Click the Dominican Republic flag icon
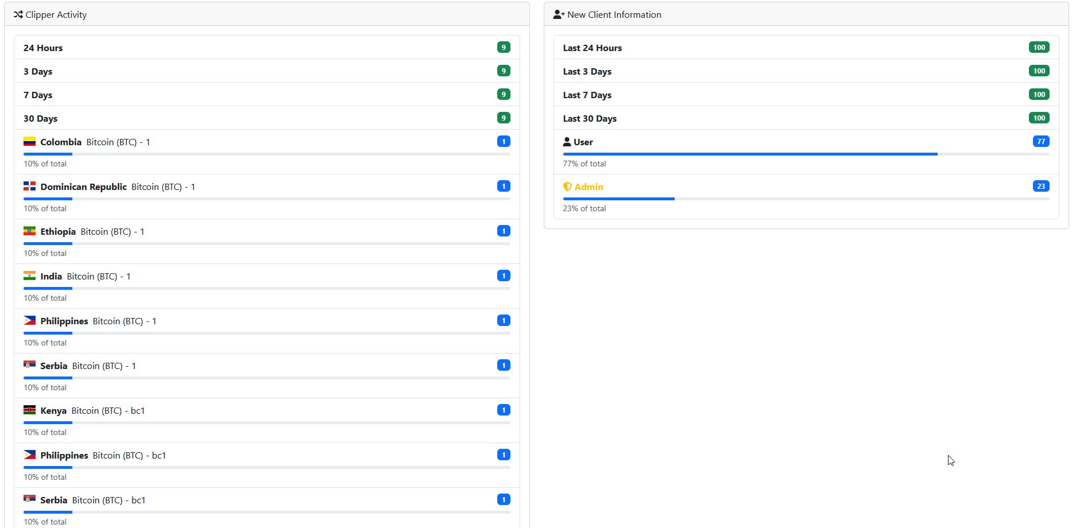 pyautogui.click(x=30, y=187)
